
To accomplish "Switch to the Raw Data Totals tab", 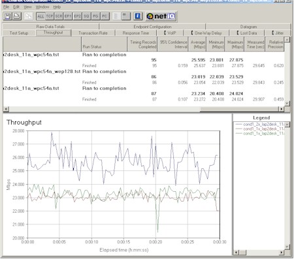I will coord(50,27).
